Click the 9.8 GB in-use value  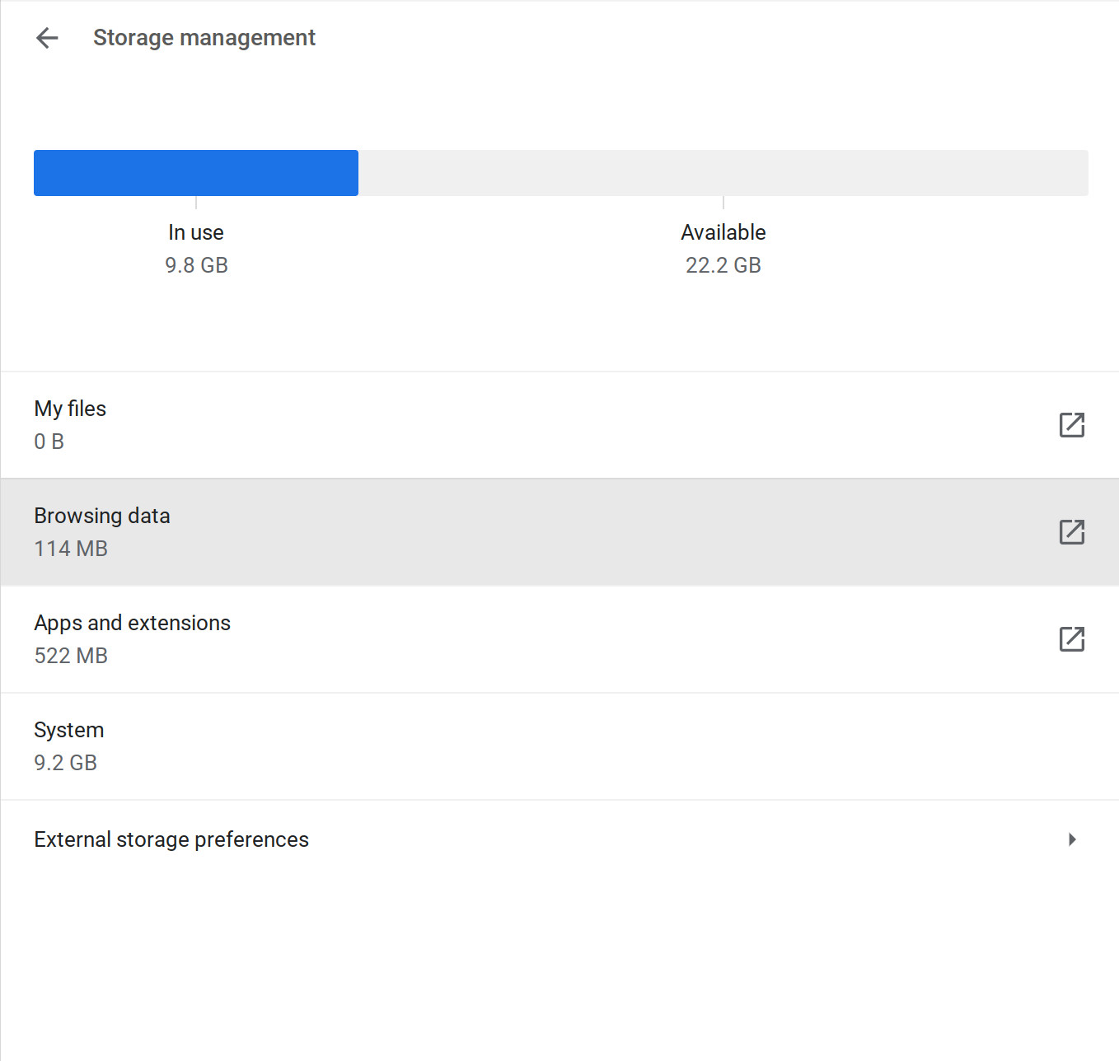tap(196, 265)
